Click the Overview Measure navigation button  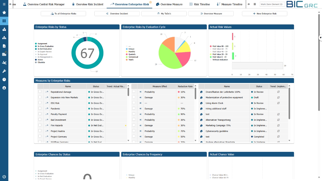[211, 14]
